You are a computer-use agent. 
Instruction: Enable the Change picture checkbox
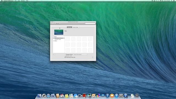[x=65, y=54]
